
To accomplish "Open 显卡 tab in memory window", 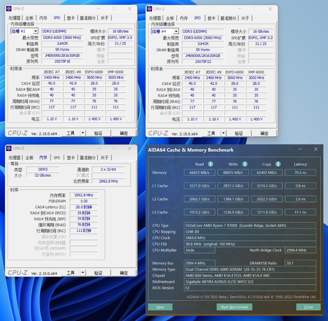I will click(x=71, y=157).
